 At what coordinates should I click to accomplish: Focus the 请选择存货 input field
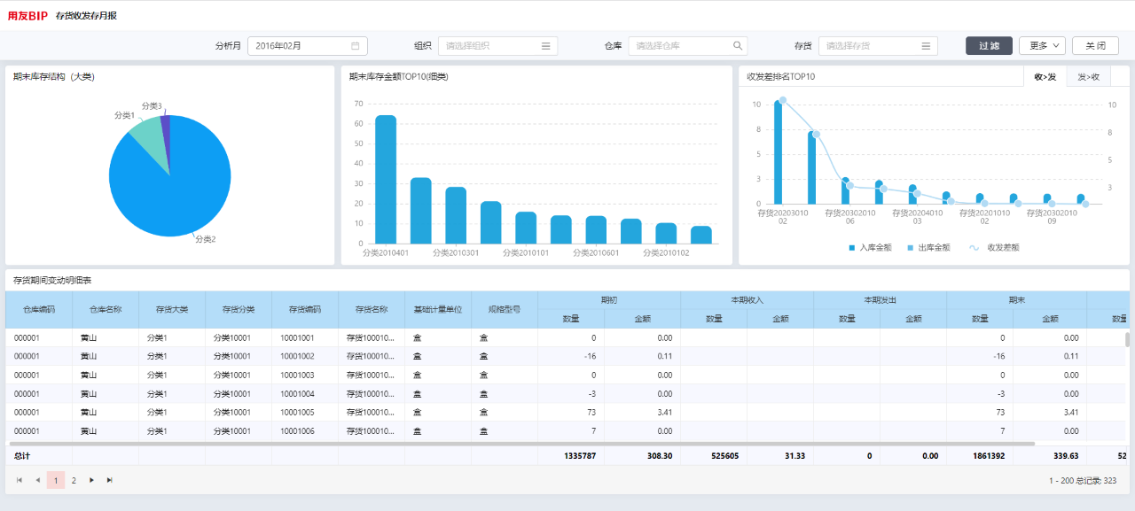point(878,46)
